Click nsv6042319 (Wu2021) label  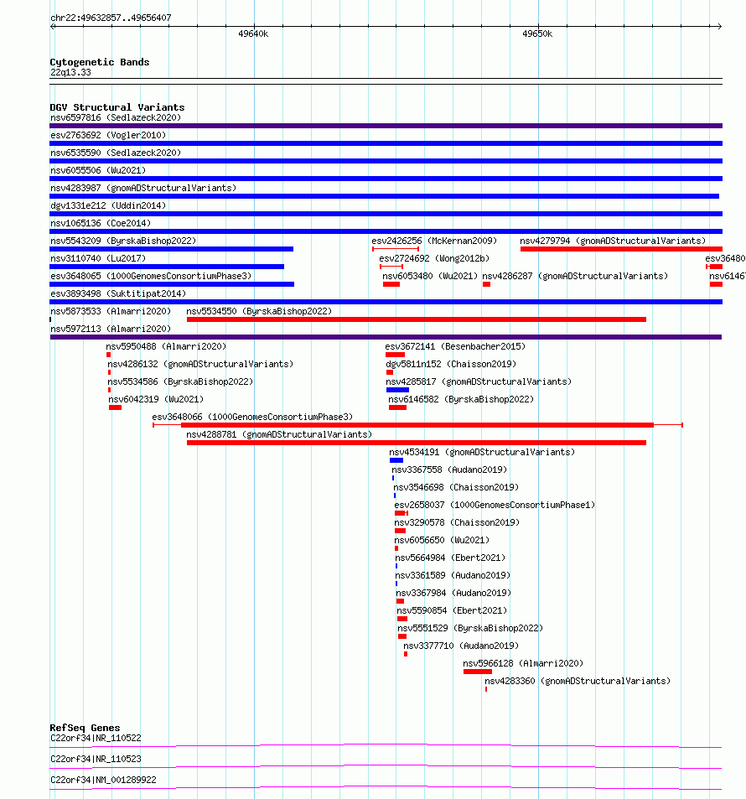pos(156,399)
